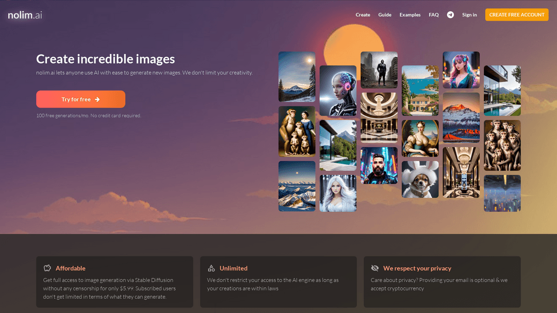
Task: Select the bearded man neon city image
Action: coord(379,166)
